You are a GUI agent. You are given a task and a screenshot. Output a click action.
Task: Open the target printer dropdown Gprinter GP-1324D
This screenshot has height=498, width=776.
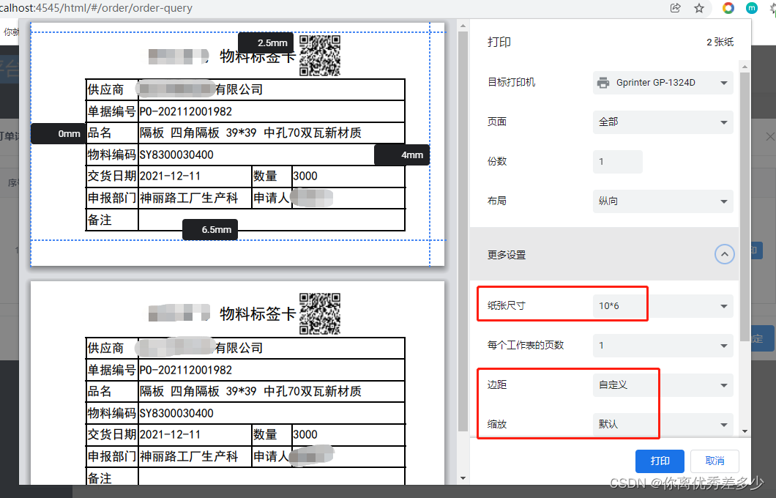tap(663, 83)
